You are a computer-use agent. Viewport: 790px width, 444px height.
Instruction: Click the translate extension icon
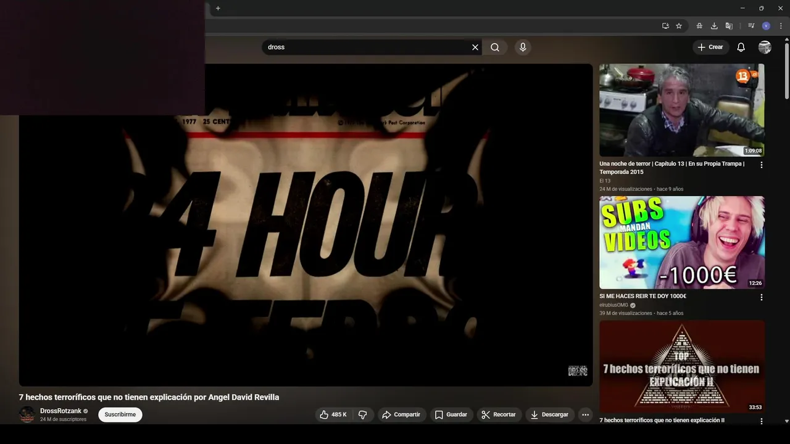click(x=729, y=26)
